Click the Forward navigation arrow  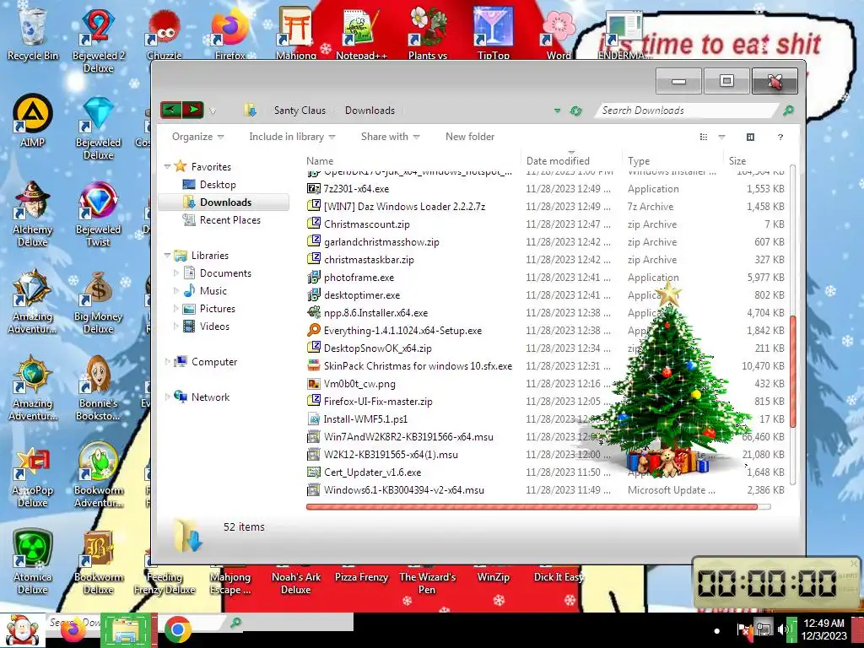tap(193, 110)
